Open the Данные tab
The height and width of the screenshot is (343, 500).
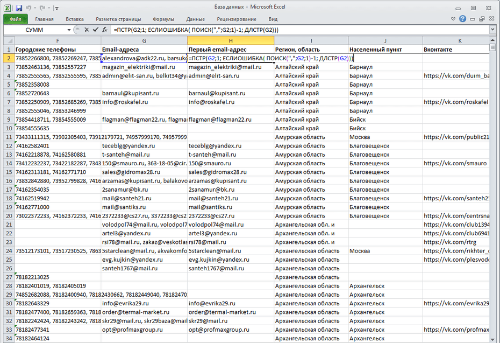196,19
